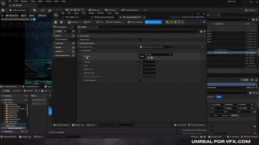Click the Details panel search field
This screenshot has height=145, width=259.
coord(138,31)
